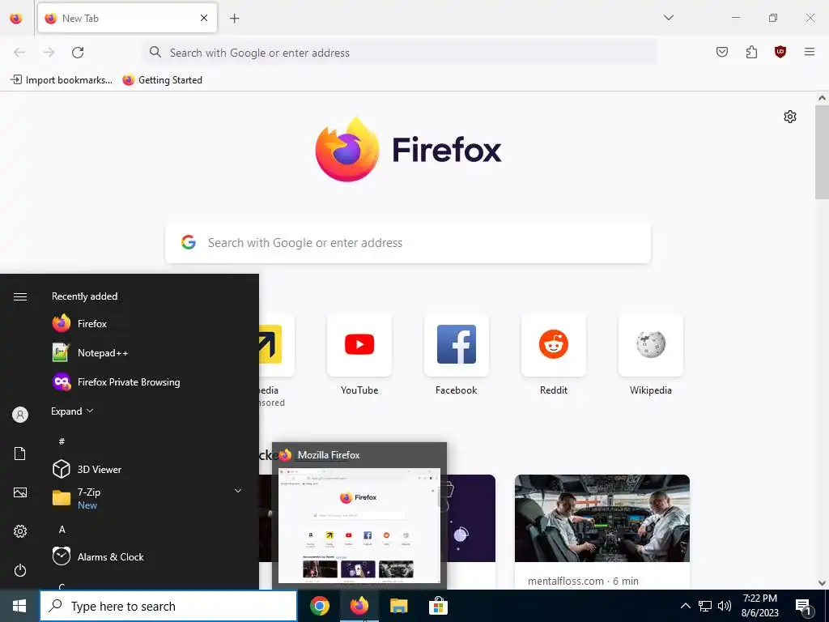The image size is (829, 622).
Task: Open the list all tabs chevron
Action: pyautogui.click(x=669, y=18)
